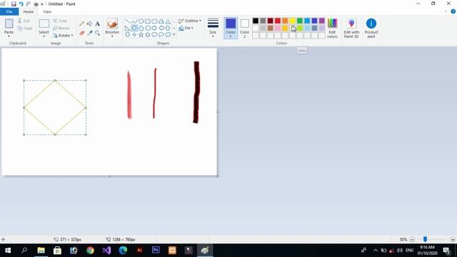This screenshot has height=257, width=457.
Task: Activate Color 1 foreground selector
Action: (231, 28)
